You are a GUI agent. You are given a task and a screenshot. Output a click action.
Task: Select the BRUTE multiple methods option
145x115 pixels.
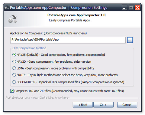tap(14, 75)
